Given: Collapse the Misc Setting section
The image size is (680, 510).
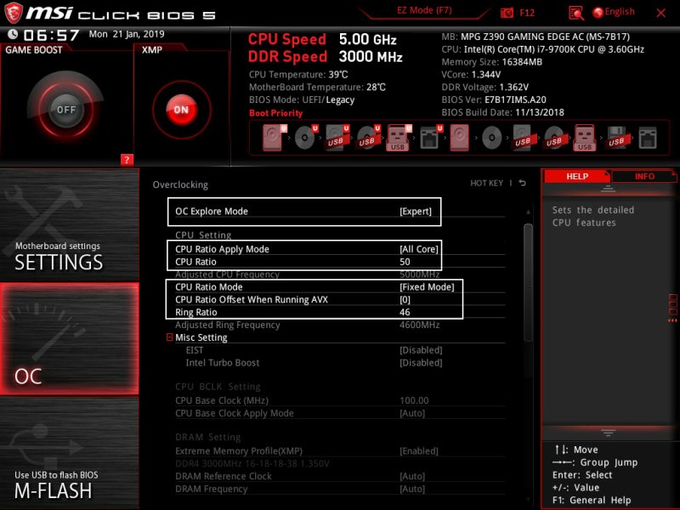Looking at the screenshot, I should [x=169, y=337].
